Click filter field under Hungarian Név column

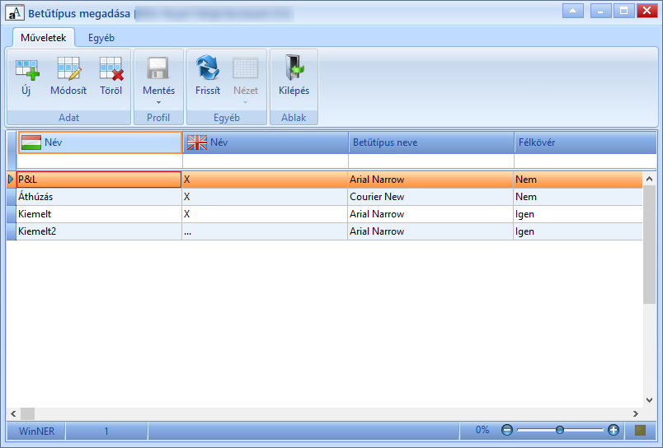pos(99,161)
